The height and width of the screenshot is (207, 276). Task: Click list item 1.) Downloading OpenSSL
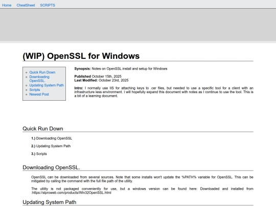click(x=52, y=139)
